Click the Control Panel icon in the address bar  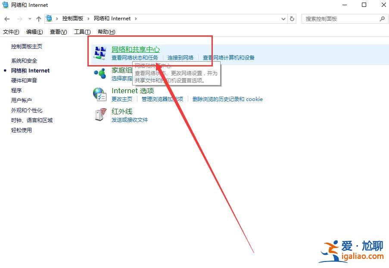(49, 19)
